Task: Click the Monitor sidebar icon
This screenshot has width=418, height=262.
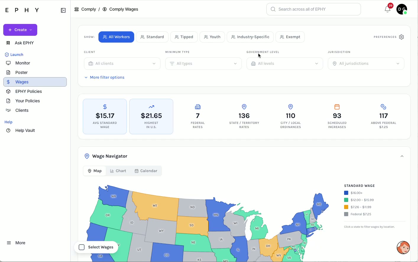Action: click(x=8, y=63)
